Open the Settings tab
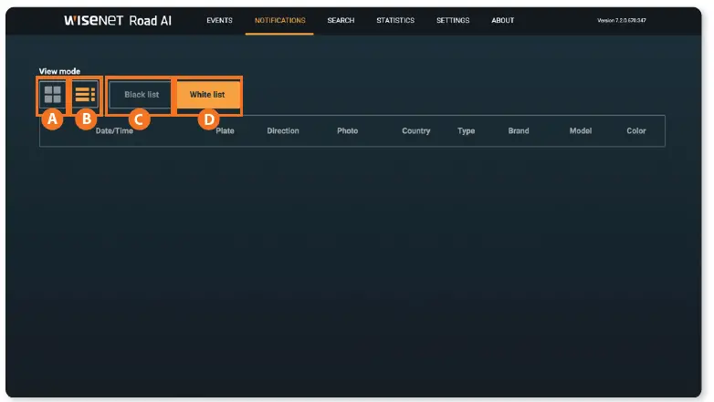 (453, 20)
